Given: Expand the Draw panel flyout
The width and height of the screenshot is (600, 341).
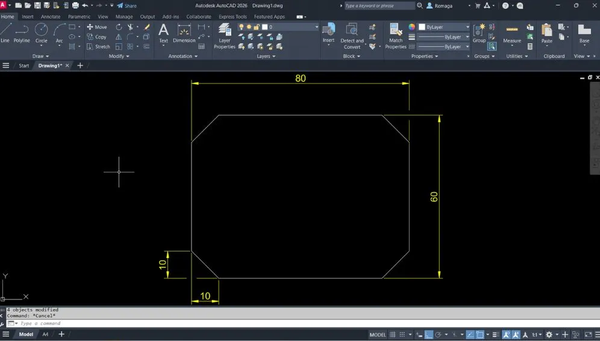Looking at the screenshot, I should point(41,56).
